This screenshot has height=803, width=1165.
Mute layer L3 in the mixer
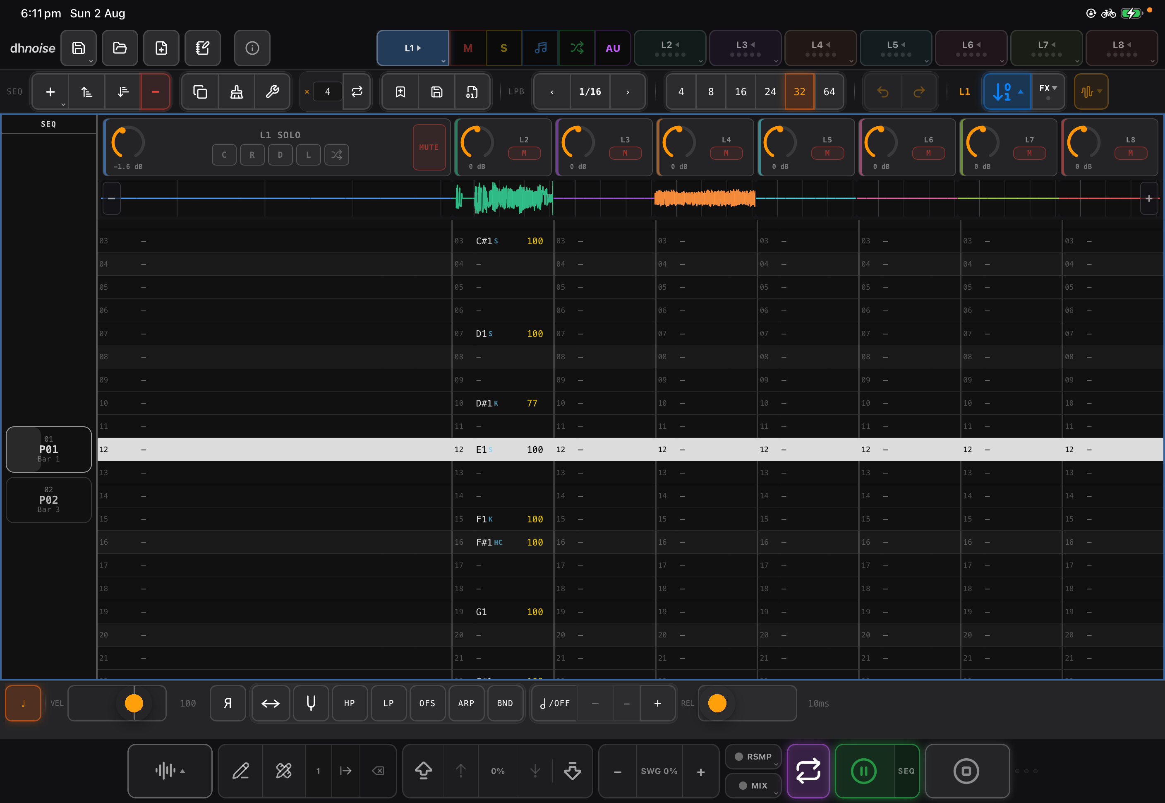625,153
